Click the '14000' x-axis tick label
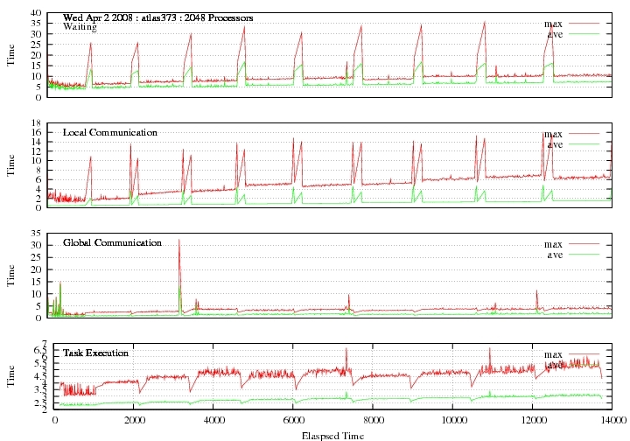 612,420
